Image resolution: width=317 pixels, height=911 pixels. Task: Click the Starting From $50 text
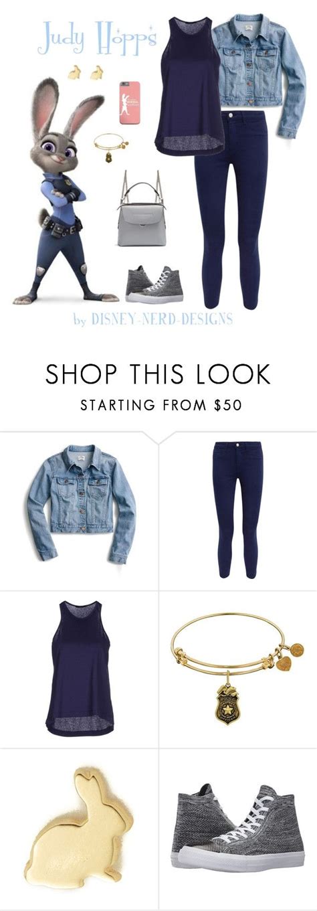161,406
